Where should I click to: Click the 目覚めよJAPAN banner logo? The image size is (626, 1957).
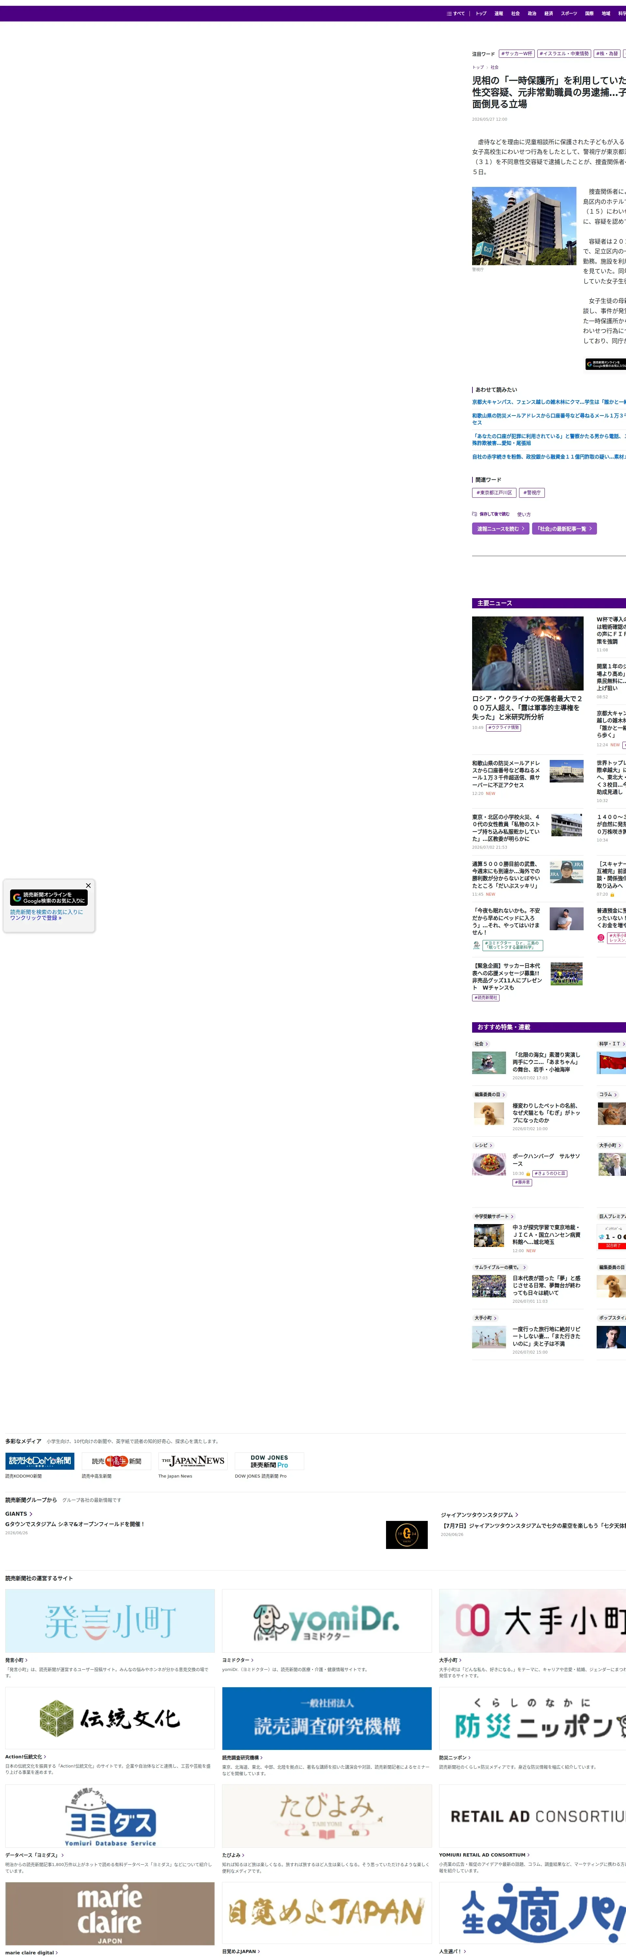[327, 1913]
